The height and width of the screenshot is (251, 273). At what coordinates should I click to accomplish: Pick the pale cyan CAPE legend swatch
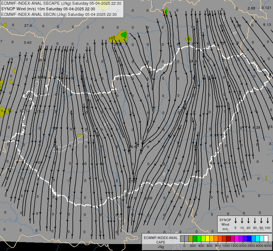coord(262,238)
